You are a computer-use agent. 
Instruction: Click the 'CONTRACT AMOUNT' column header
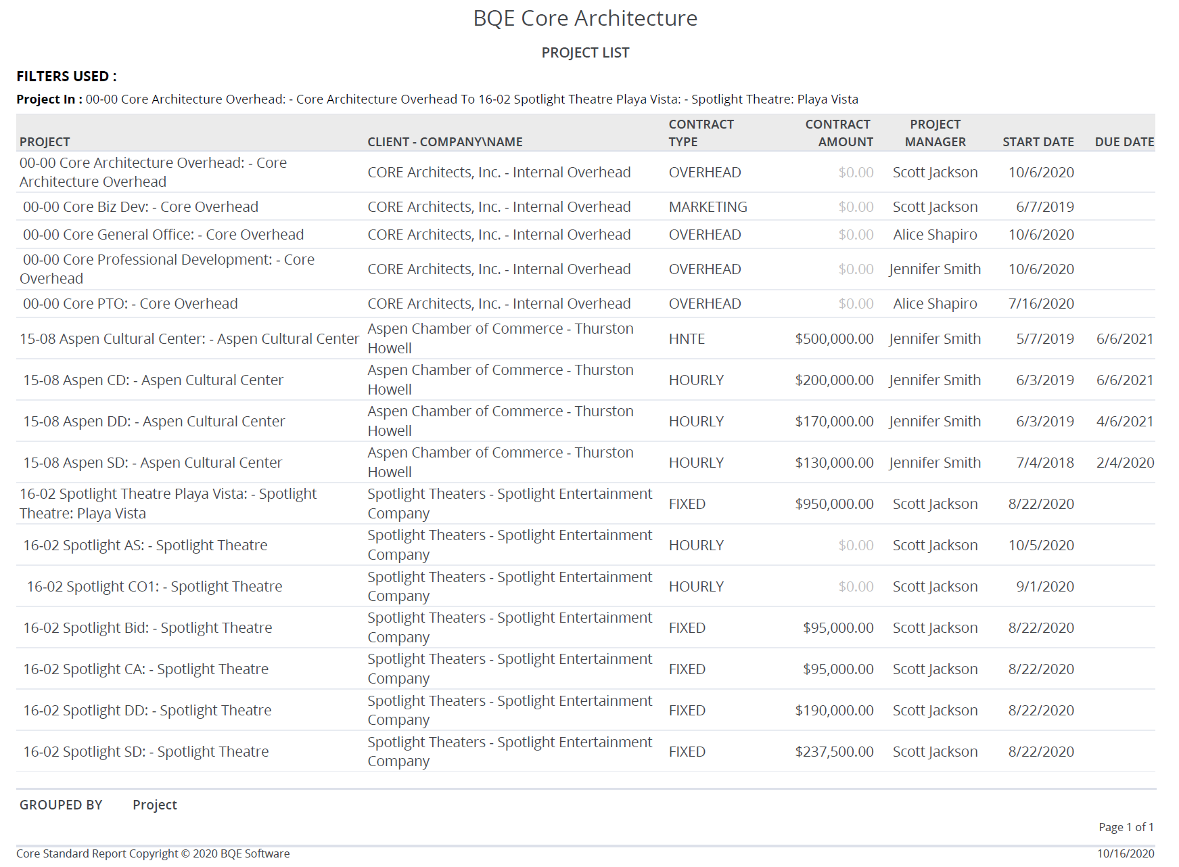839,133
